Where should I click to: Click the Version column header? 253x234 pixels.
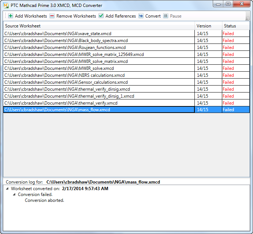point(208,26)
